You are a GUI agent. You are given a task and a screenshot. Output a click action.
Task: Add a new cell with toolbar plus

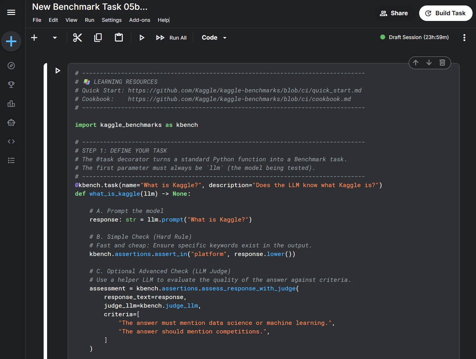point(34,38)
